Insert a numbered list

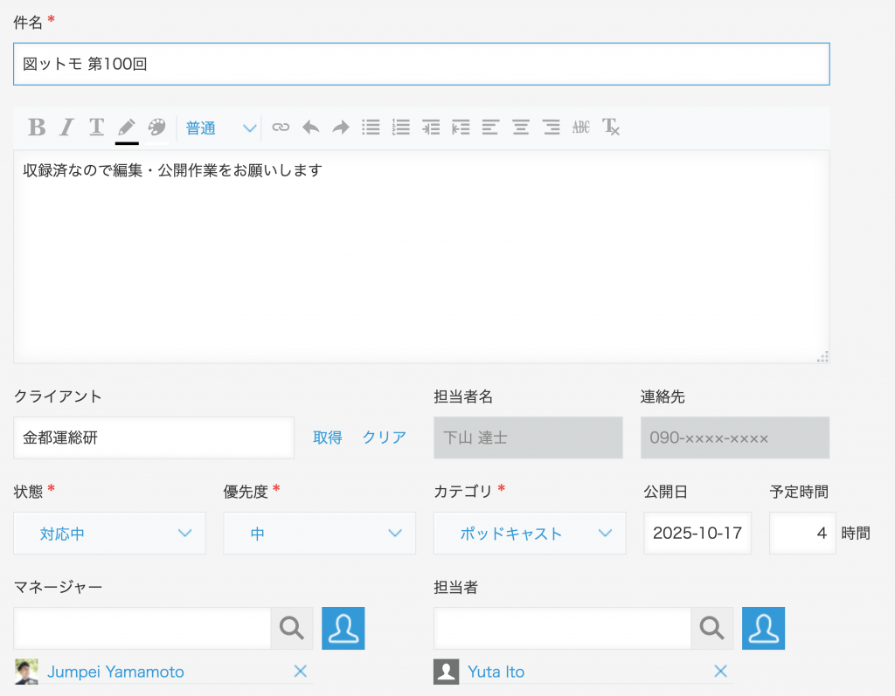click(x=401, y=127)
